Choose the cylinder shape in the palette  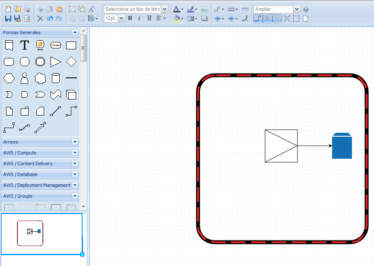tap(56, 78)
